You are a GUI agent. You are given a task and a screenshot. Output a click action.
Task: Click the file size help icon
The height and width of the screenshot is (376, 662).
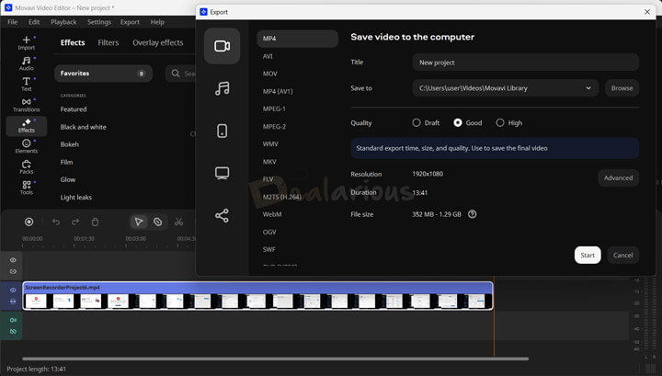(x=473, y=214)
